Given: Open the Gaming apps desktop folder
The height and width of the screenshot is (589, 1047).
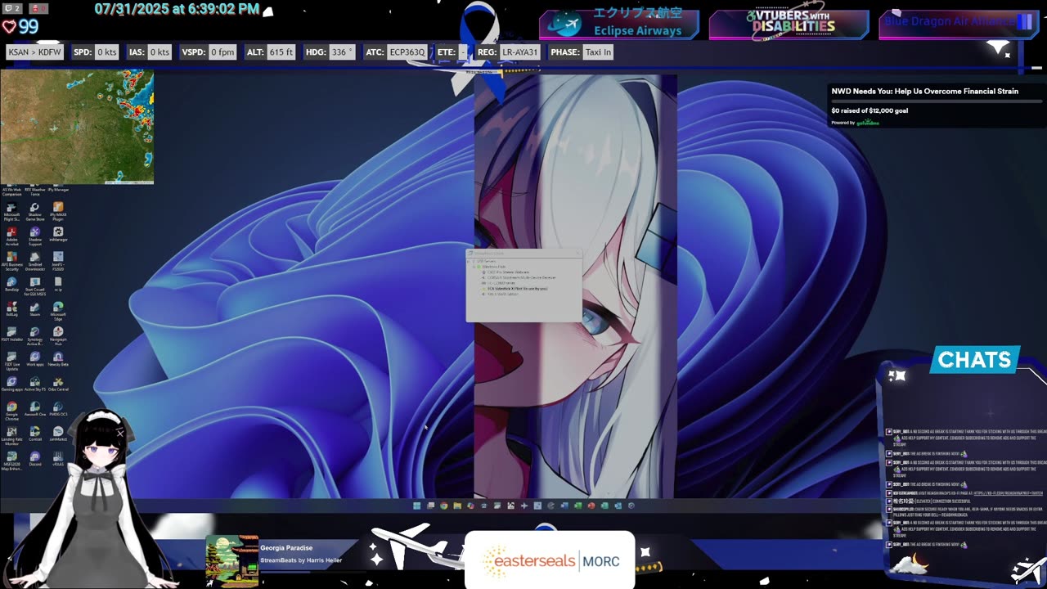Looking at the screenshot, I should 11,384.
